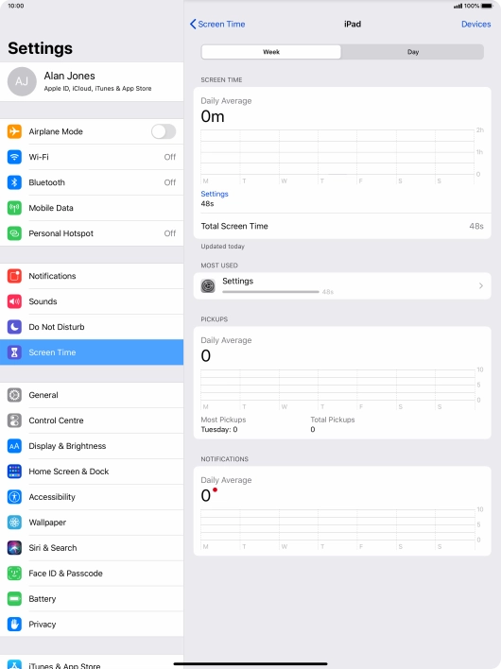
Task: Open Do Not Disturb moon icon
Action: pos(14,327)
